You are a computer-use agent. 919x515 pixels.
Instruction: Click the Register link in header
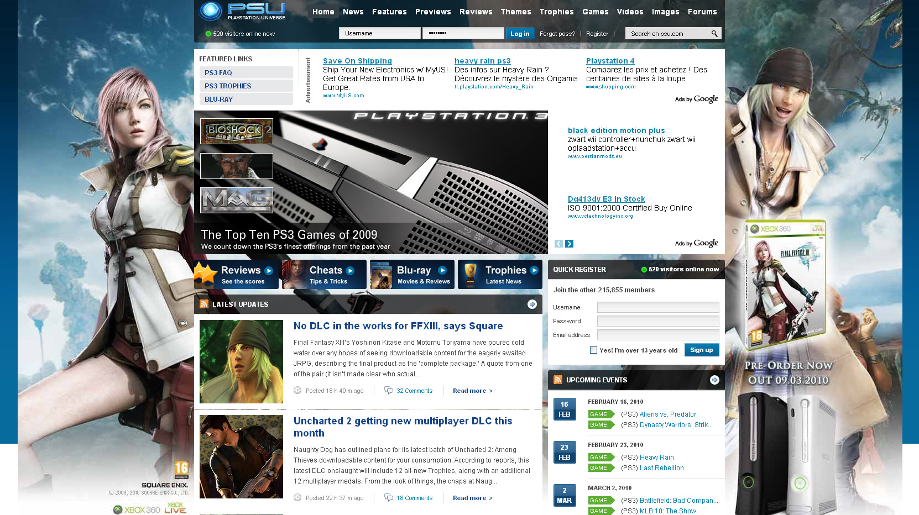597,34
